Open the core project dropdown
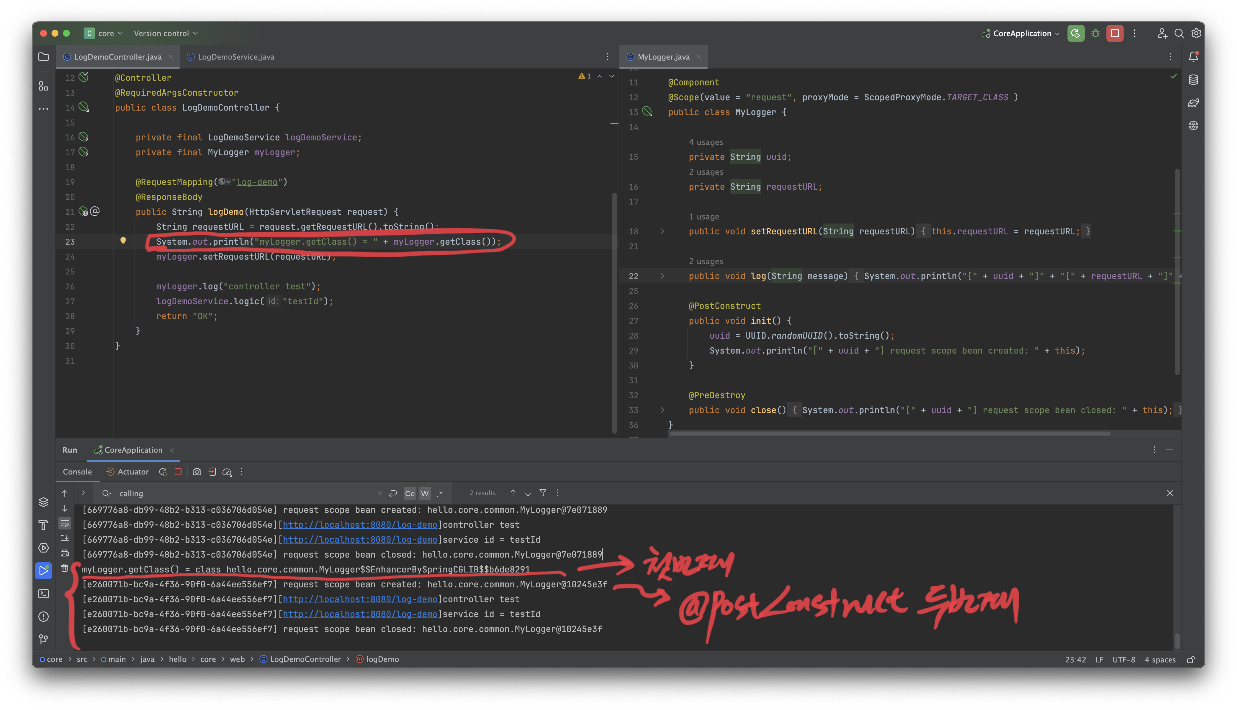 pos(103,33)
